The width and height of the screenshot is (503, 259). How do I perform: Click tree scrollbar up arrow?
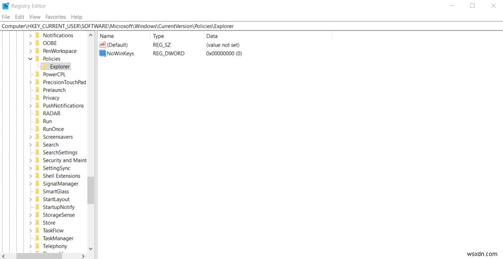[x=90, y=35]
